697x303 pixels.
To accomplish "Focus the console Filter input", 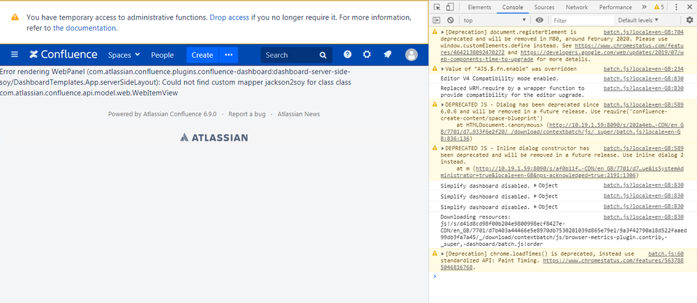I will [583, 20].
